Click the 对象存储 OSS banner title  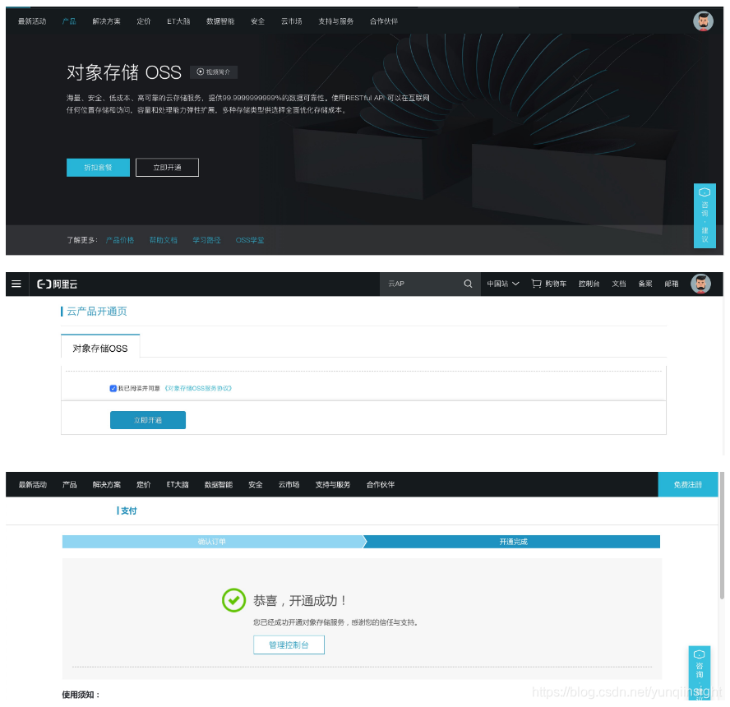(x=124, y=72)
